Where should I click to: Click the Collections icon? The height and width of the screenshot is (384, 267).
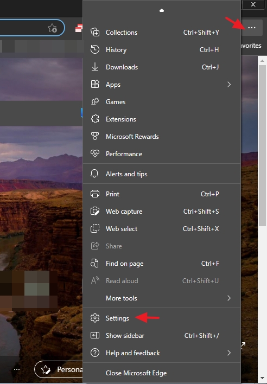click(x=95, y=33)
